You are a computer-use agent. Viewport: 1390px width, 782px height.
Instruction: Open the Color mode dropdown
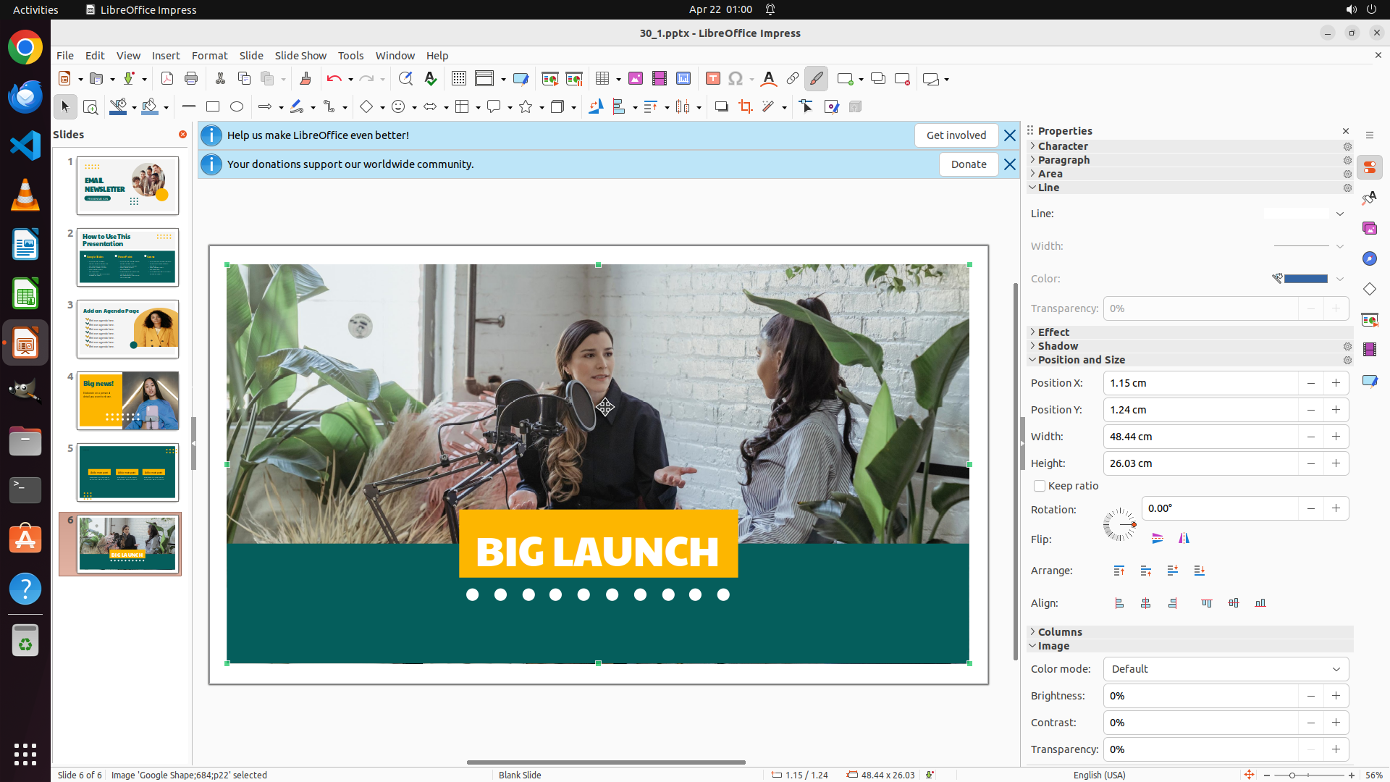click(x=1225, y=669)
